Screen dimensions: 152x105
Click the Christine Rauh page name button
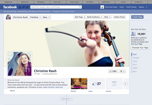click(20, 17)
